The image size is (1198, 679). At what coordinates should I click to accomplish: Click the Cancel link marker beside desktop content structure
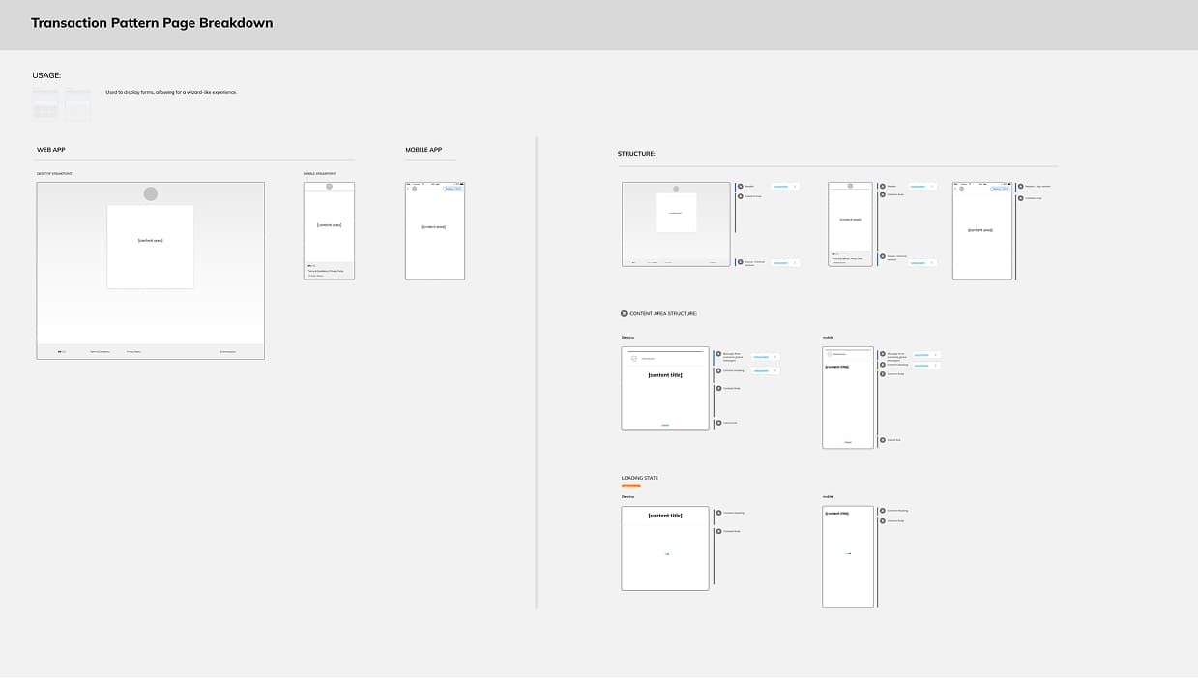718,423
